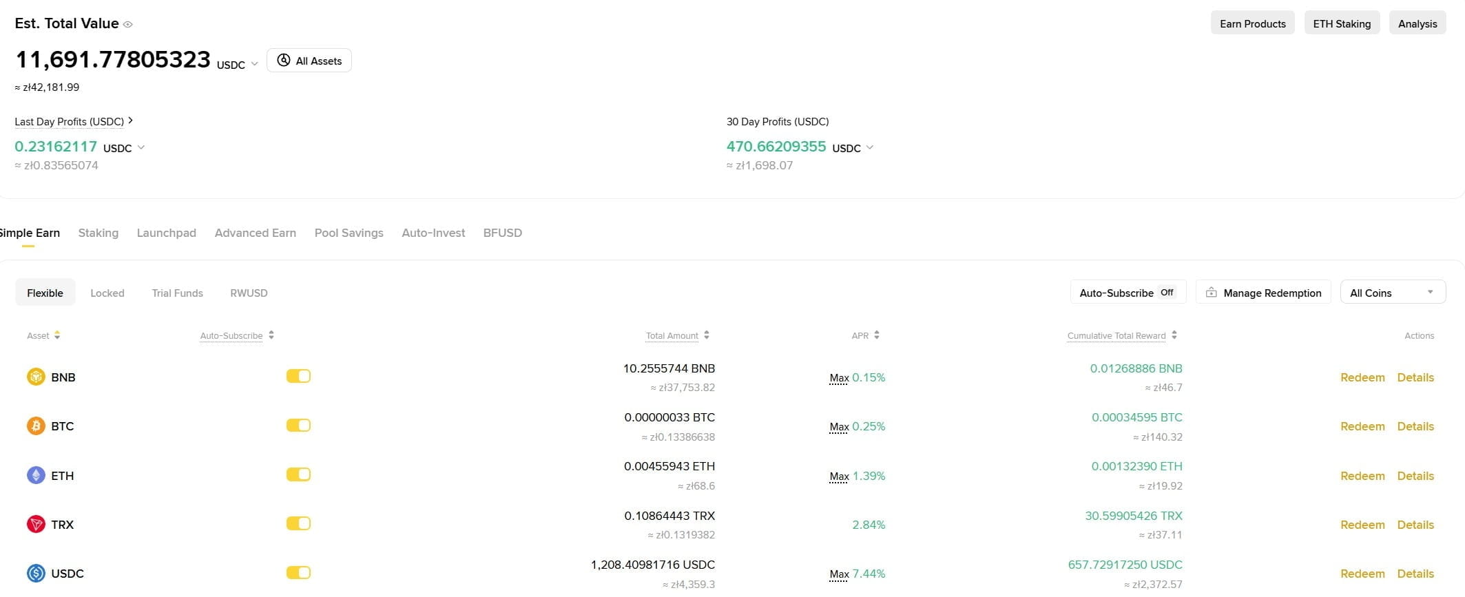Click the All Assets button
1465x597 pixels.
coord(309,61)
